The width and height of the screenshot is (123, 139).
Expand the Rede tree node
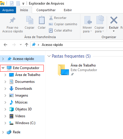[3, 132]
